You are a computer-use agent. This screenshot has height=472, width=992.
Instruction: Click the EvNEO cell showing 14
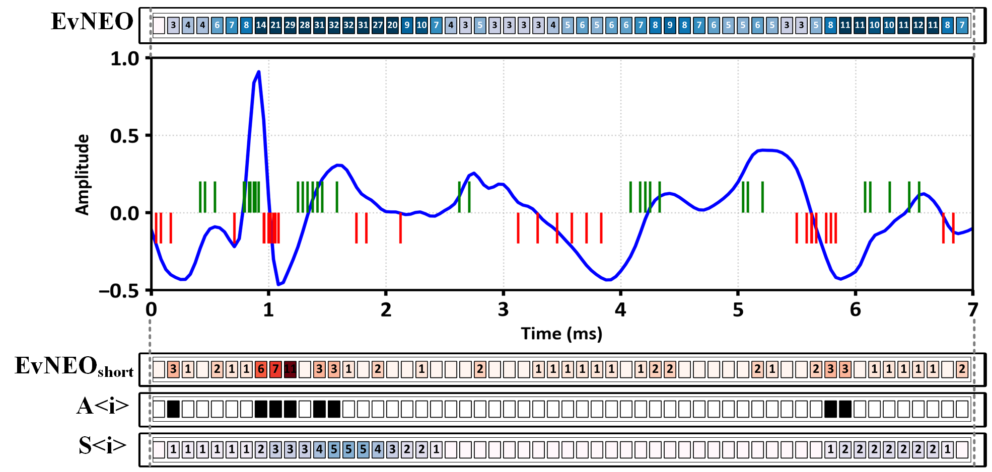pos(261,25)
